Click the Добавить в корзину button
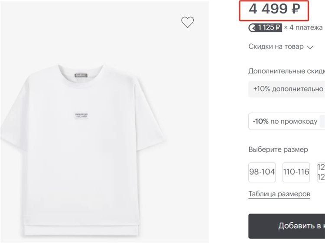 coord(287,226)
